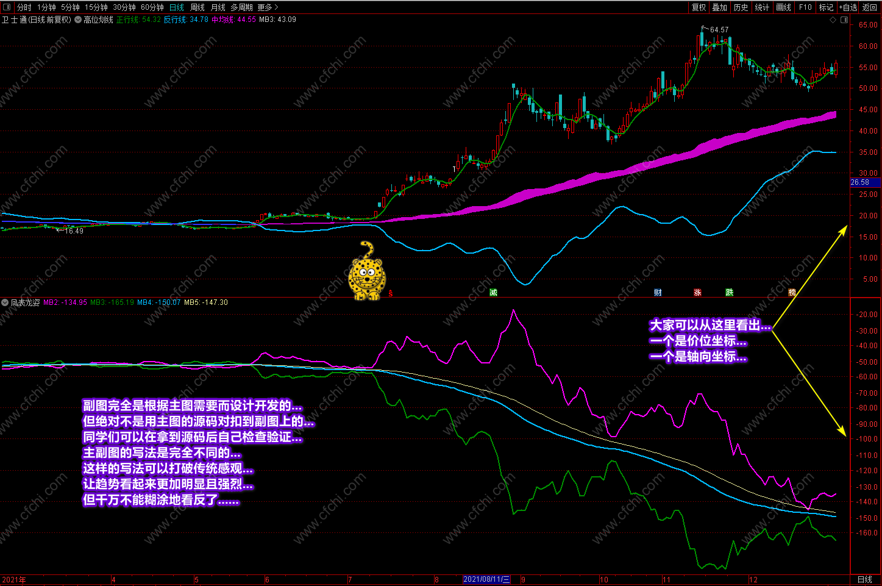Click the 65.00 price axis label
Image resolution: width=882 pixels, height=586 pixels.
pyautogui.click(x=868, y=25)
